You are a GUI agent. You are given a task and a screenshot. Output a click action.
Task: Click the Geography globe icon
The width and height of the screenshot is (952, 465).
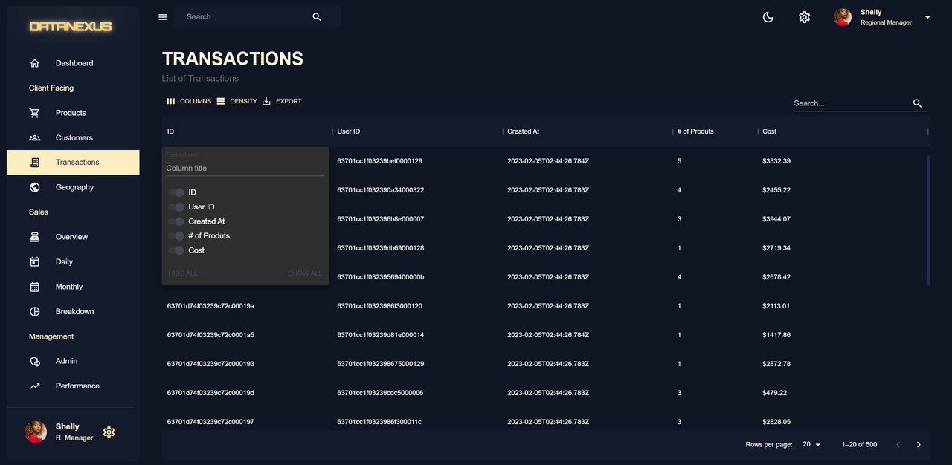click(x=34, y=187)
